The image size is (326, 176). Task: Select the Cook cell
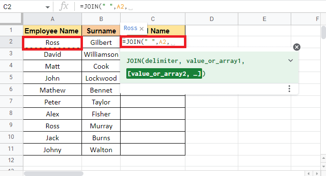pos(101,66)
